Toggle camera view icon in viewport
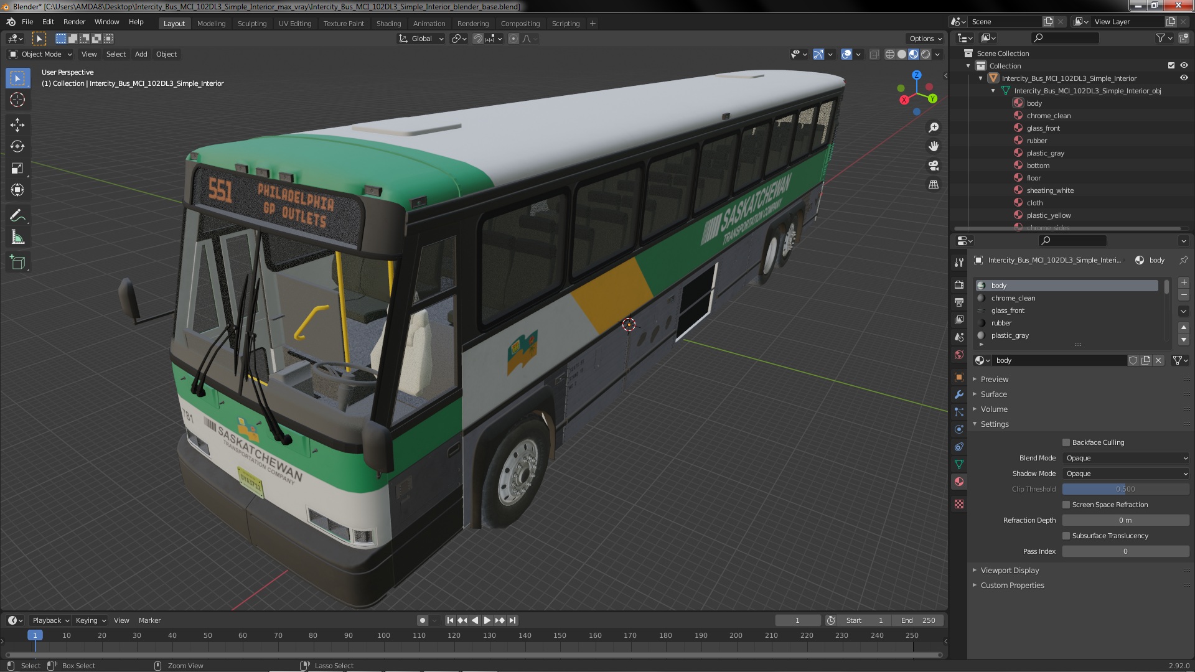Screen dimensions: 1195x672 (x=934, y=166)
